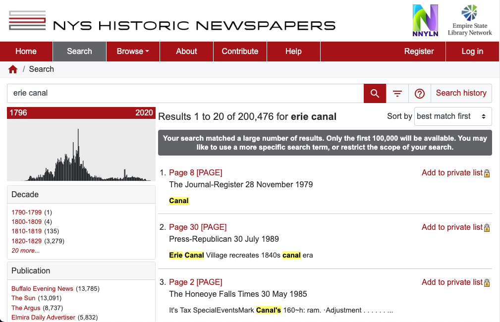
Task: Open the NNYLN logo link
Action: pos(425,20)
